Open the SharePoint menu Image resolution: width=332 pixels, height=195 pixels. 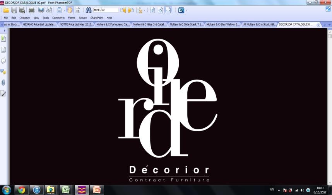(x=97, y=18)
